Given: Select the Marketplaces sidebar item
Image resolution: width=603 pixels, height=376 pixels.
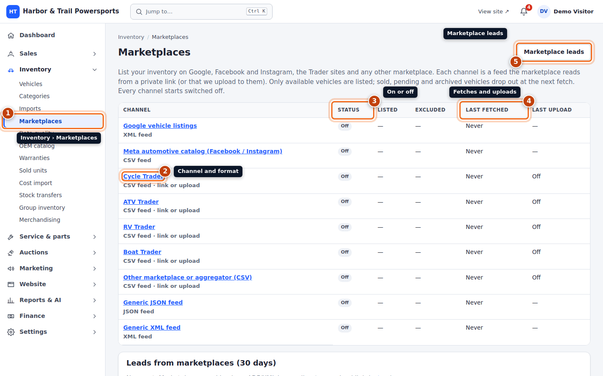Looking at the screenshot, I should click(53, 121).
